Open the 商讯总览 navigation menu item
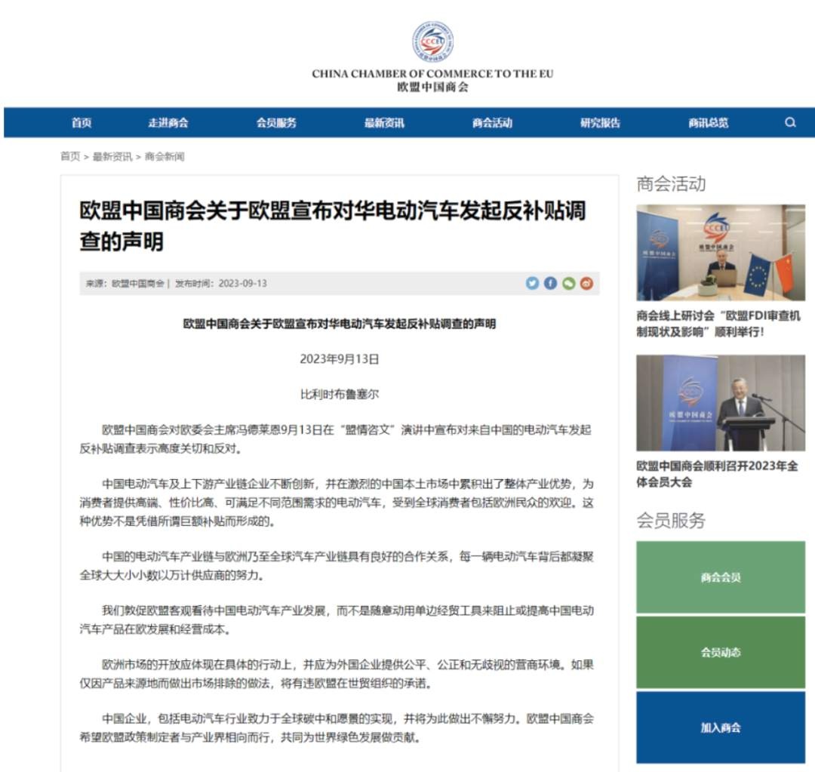 pyautogui.click(x=709, y=123)
